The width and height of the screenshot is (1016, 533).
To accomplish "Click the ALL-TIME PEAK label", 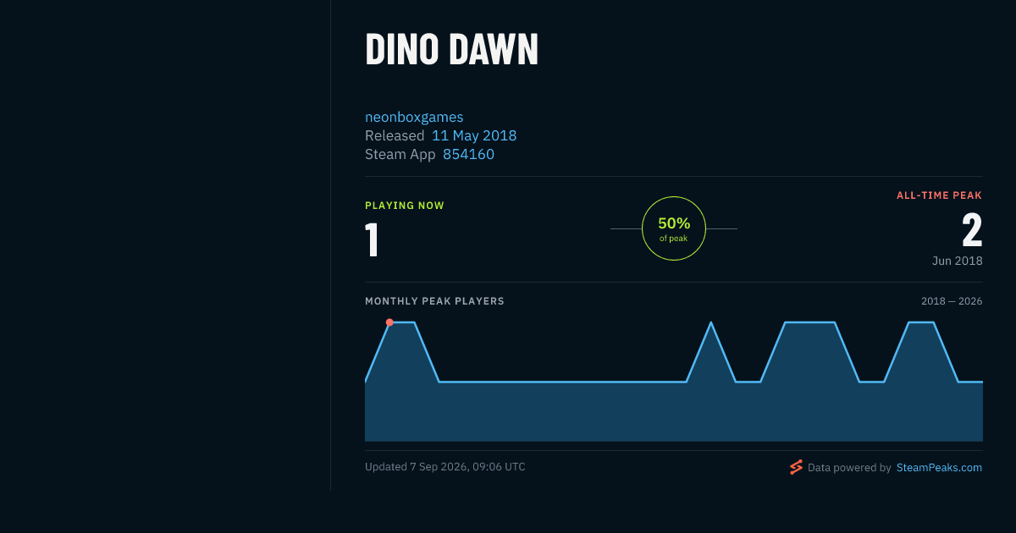I will 940,195.
